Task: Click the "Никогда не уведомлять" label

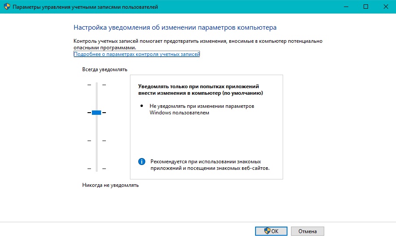Action: pyautogui.click(x=110, y=185)
